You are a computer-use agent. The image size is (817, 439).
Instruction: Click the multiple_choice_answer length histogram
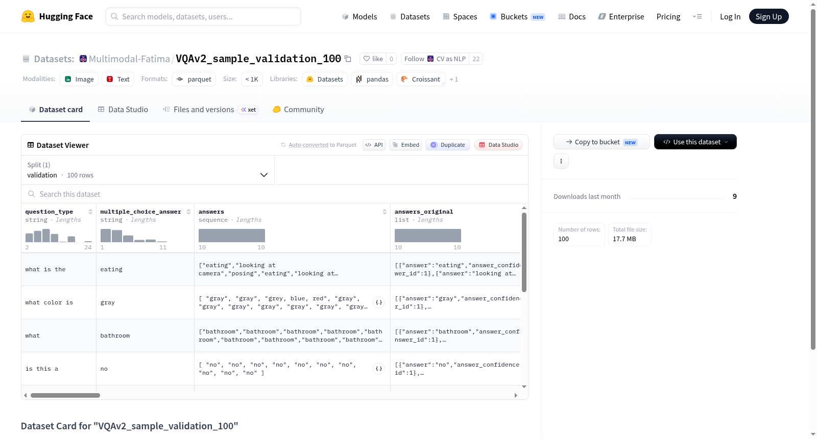pos(134,236)
